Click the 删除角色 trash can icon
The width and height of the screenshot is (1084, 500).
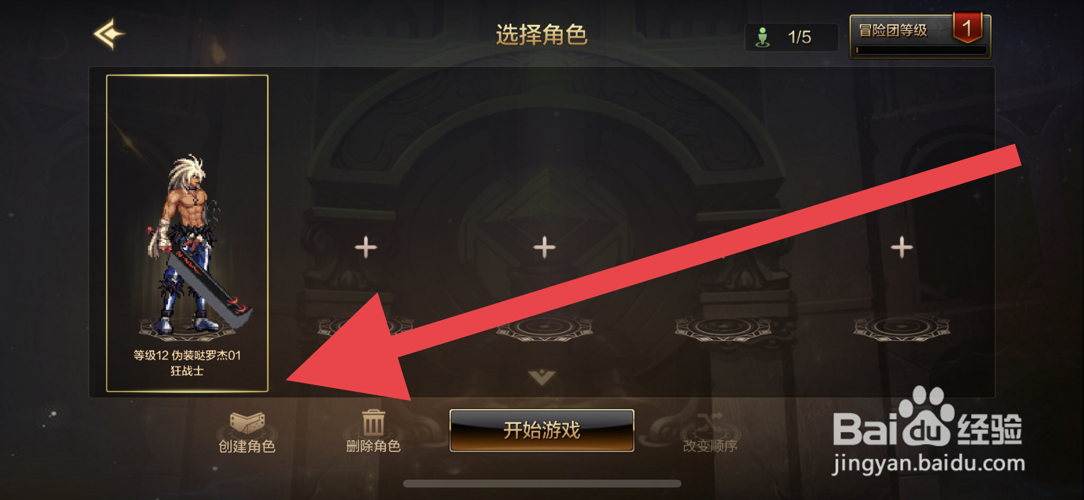[373, 422]
